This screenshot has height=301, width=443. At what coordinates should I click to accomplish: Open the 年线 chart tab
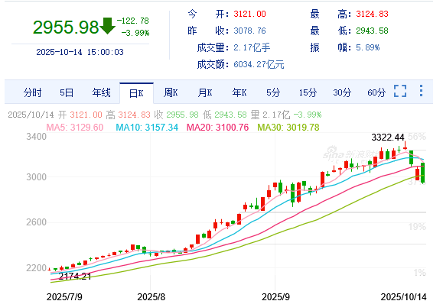coord(101,92)
